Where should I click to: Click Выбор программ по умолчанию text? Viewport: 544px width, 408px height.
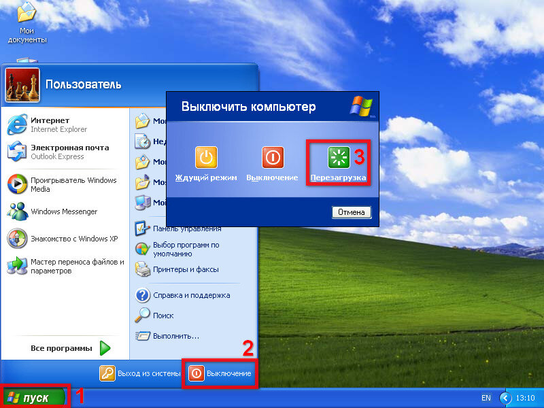coord(186,249)
